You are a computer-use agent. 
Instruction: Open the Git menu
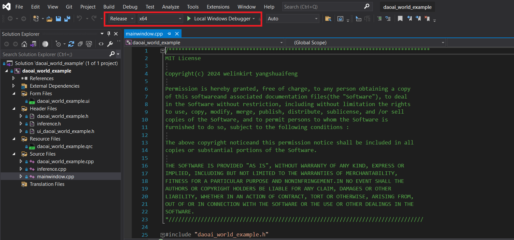coord(69,7)
